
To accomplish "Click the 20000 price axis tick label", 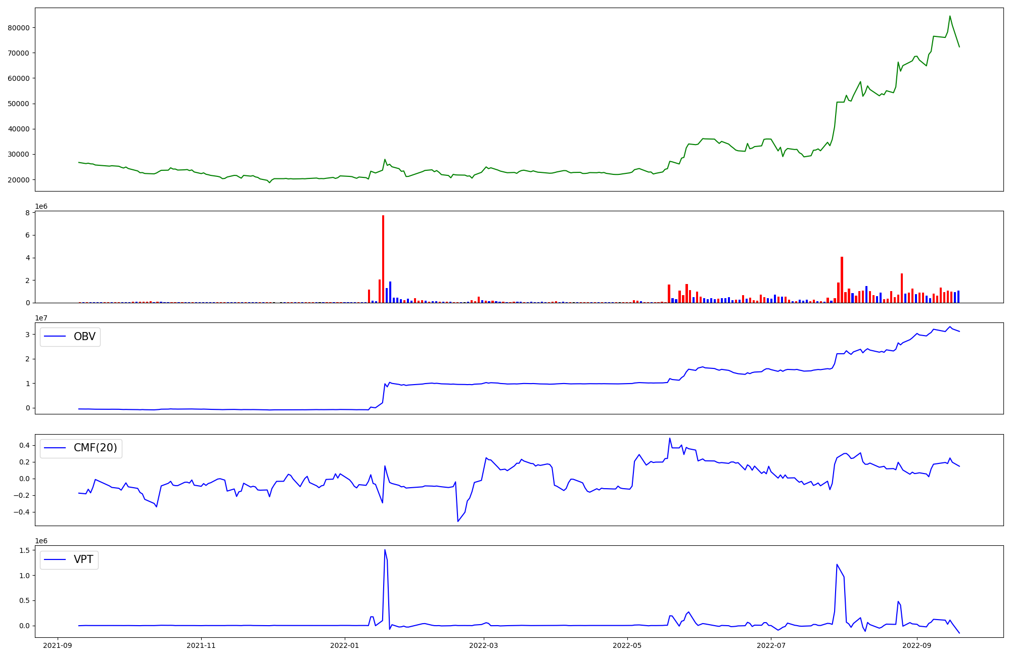I will (19, 180).
